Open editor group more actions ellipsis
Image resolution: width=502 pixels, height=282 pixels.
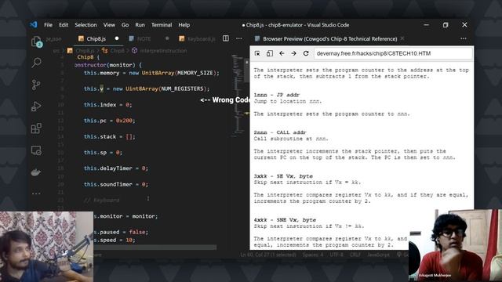[238, 38]
